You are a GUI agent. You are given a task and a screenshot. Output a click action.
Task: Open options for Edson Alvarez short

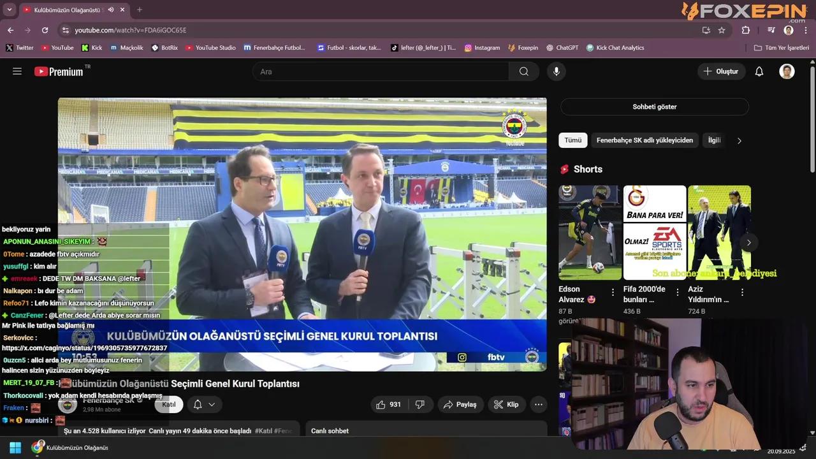click(x=613, y=292)
